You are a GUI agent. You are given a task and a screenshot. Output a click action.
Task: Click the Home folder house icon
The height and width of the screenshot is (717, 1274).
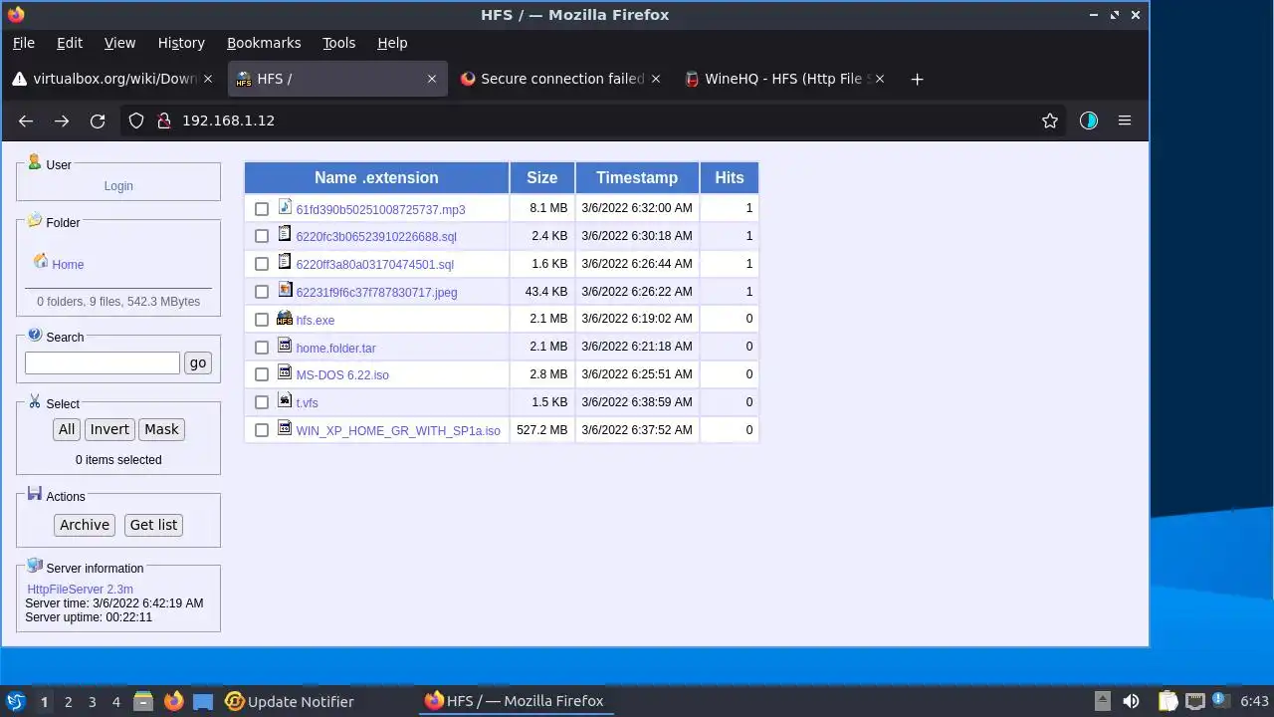click(x=41, y=261)
